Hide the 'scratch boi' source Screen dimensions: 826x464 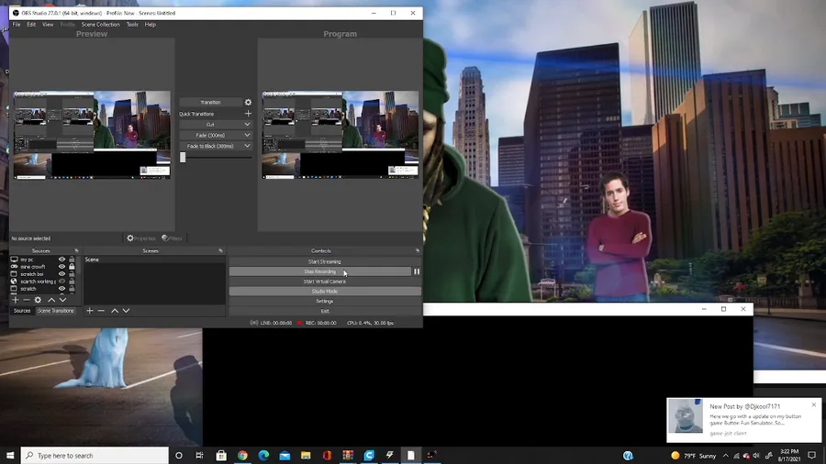point(61,274)
